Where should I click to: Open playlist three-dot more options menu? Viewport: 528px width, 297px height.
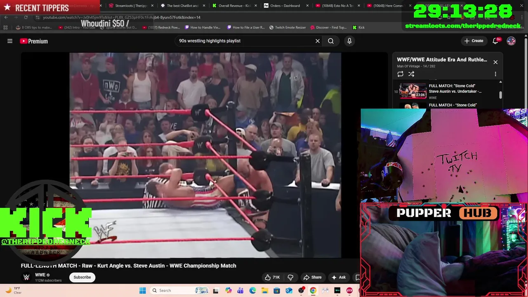point(495,74)
